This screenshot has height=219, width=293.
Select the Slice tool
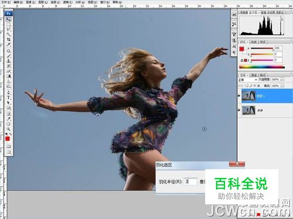(x=8, y=45)
